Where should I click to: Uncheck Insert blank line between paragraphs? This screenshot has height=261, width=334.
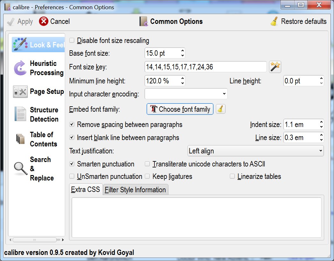click(72, 138)
